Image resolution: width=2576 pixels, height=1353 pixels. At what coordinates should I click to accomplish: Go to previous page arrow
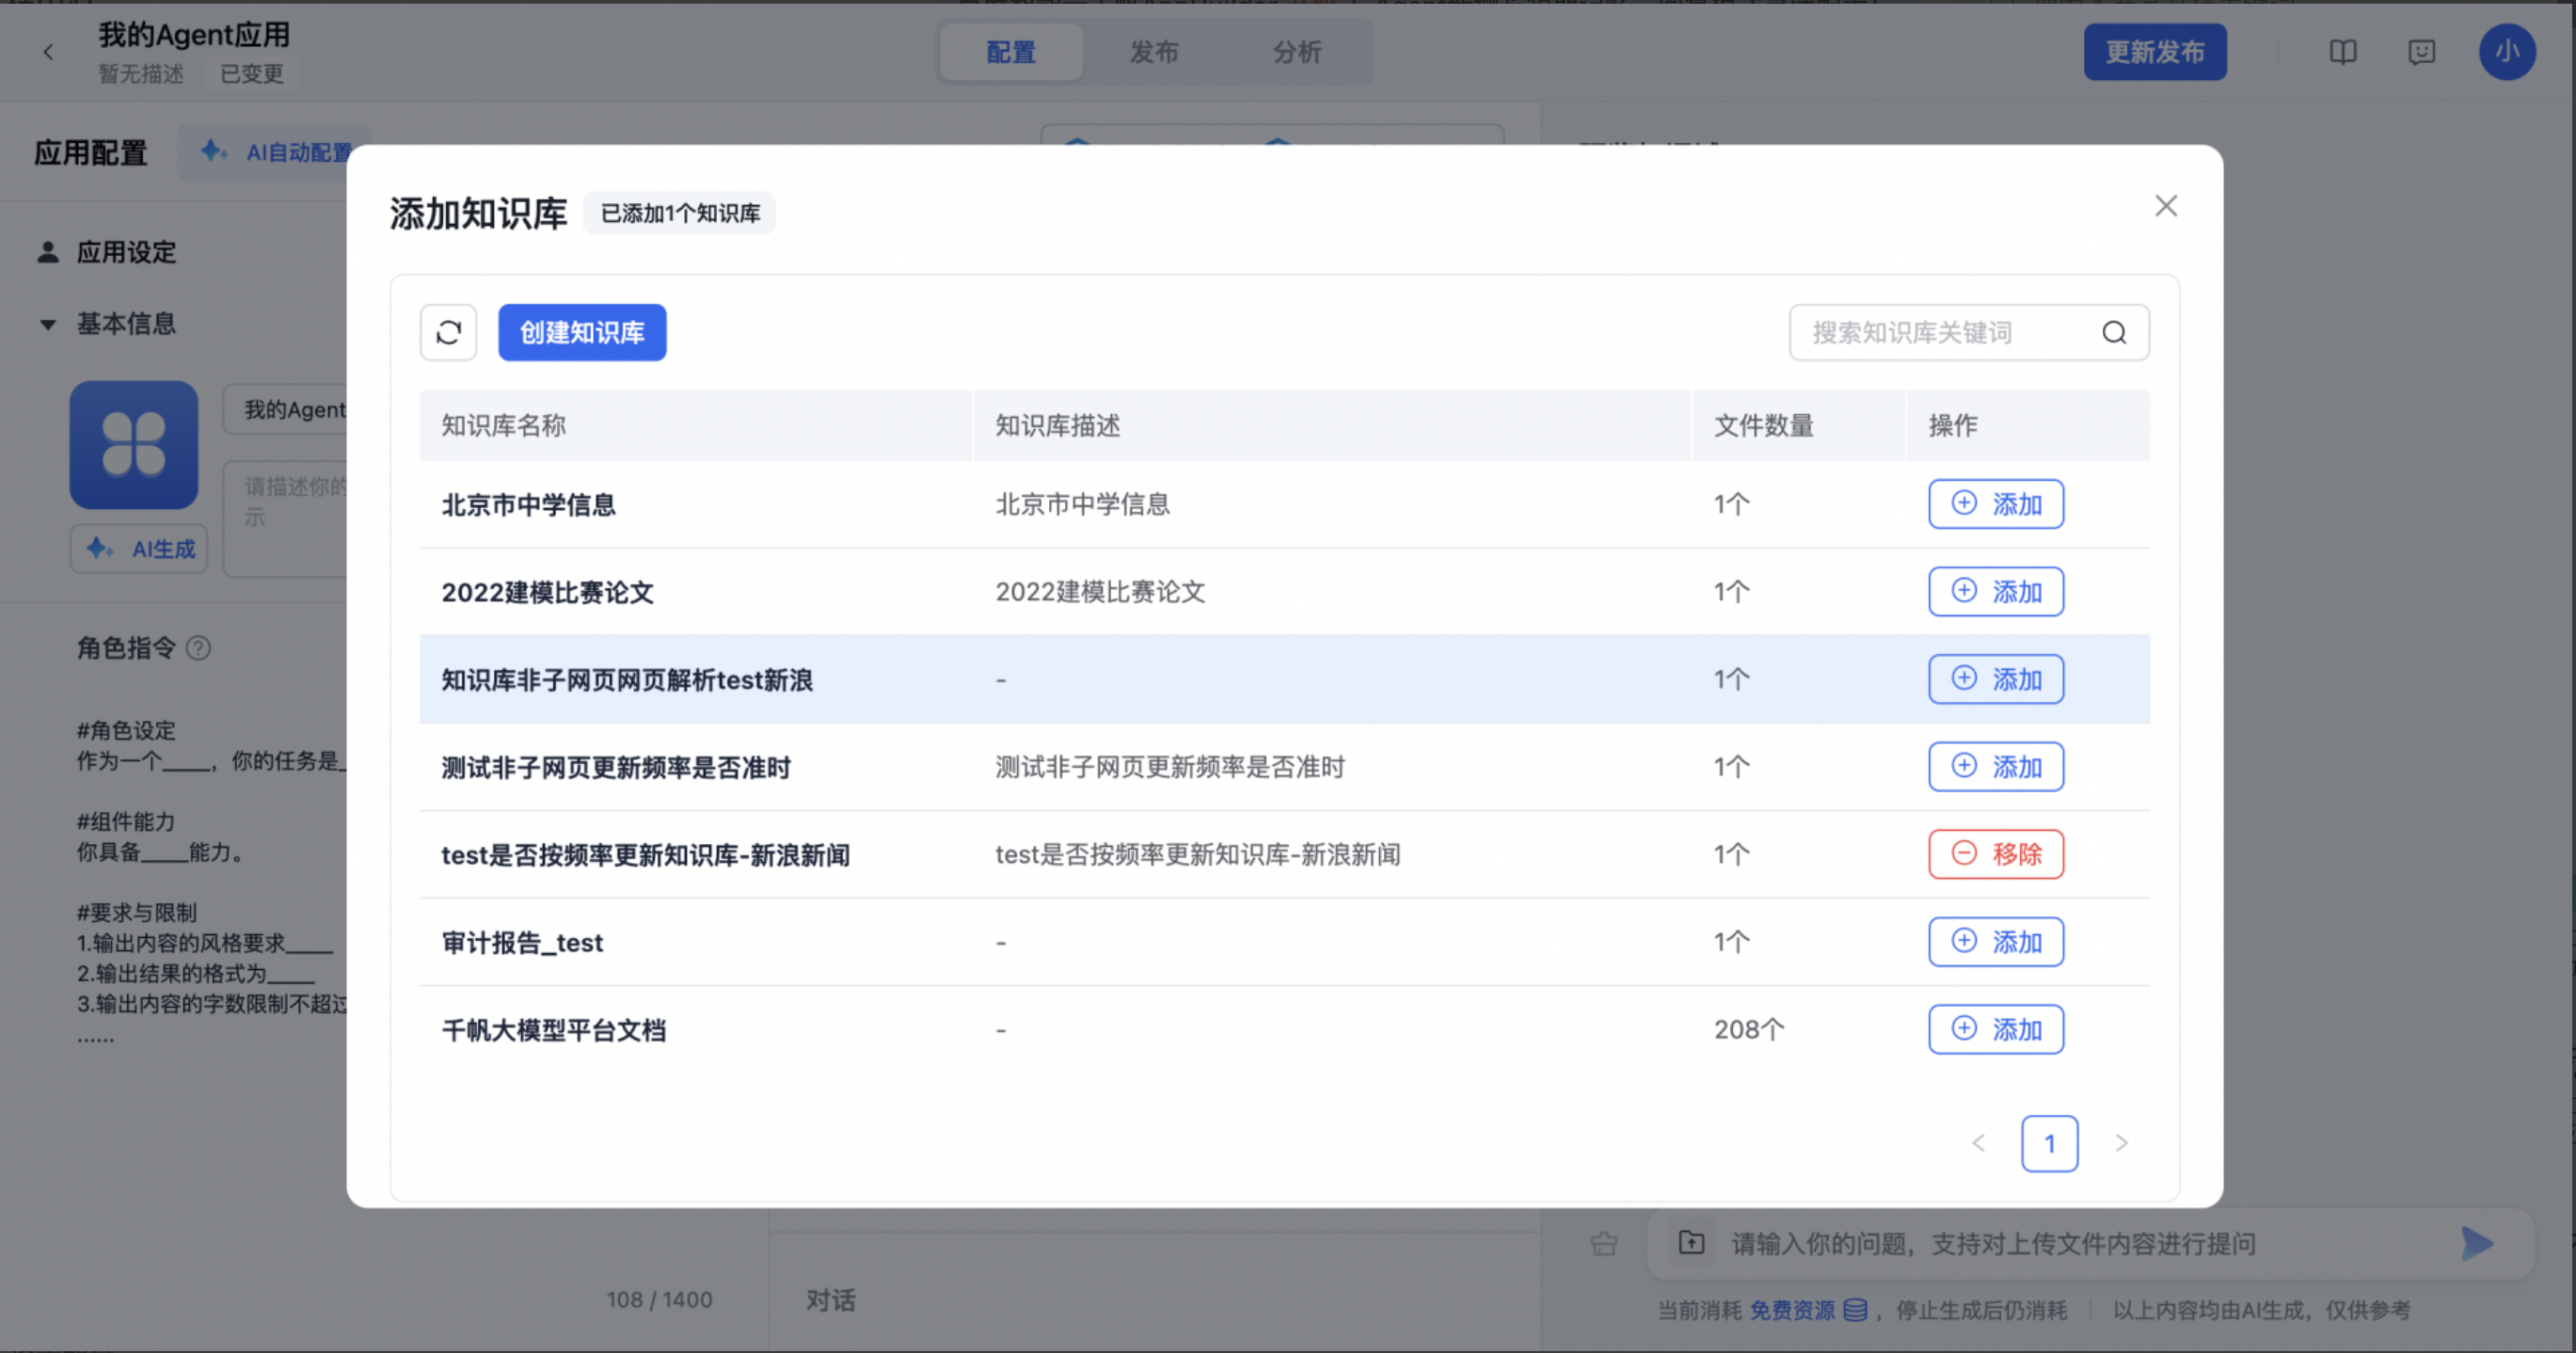pyautogui.click(x=1978, y=1143)
